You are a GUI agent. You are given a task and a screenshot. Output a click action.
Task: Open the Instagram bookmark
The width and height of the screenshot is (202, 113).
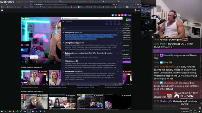point(74,7)
